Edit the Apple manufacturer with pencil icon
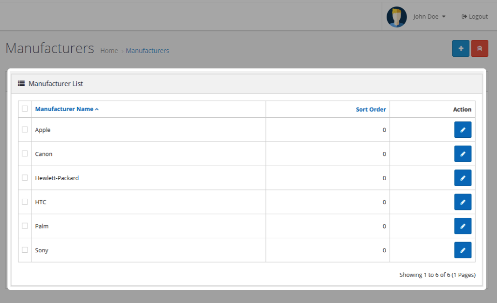Image resolution: width=497 pixels, height=303 pixels. [x=463, y=130]
